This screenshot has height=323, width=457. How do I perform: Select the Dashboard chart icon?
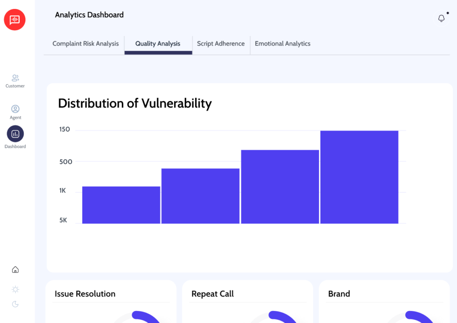pyautogui.click(x=15, y=134)
